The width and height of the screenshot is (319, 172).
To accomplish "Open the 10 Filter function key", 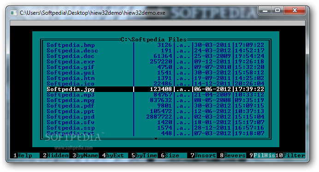I will pyautogui.click(x=290, y=155).
